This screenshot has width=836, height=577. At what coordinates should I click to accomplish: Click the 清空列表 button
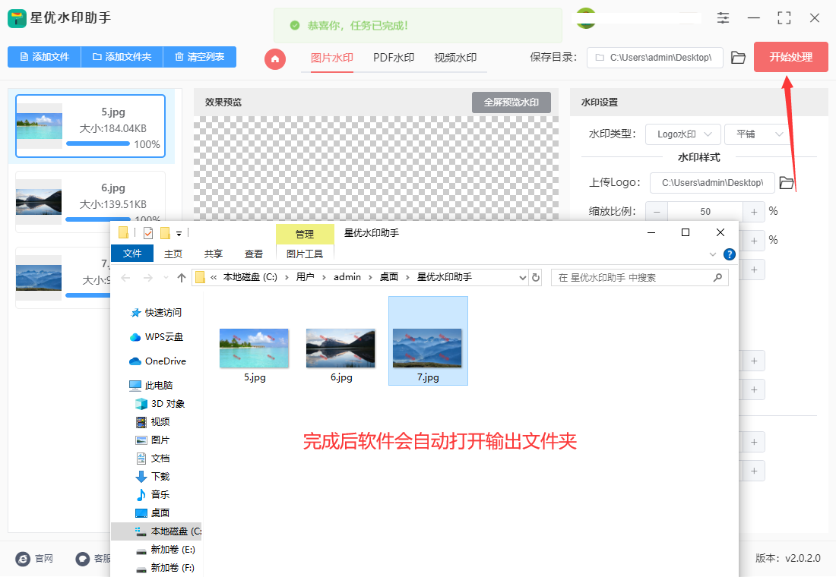pos(199,57)
